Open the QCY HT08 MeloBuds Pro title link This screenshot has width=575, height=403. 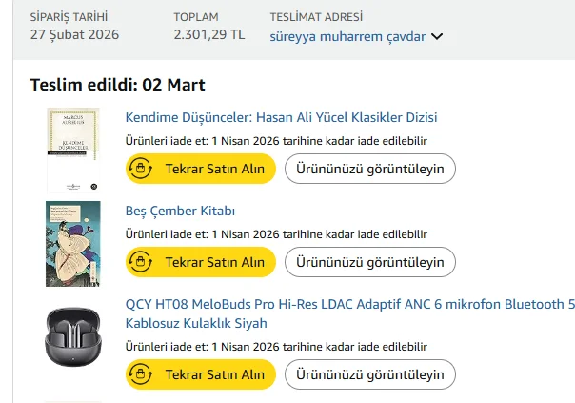point(349,304)
